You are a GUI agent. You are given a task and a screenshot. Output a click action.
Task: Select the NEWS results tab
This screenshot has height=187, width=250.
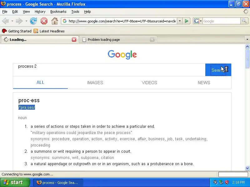[x=204, y=83]
